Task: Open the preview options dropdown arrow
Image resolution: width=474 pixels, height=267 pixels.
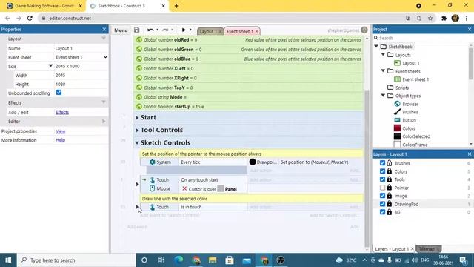Action: (x=190, y=30)
